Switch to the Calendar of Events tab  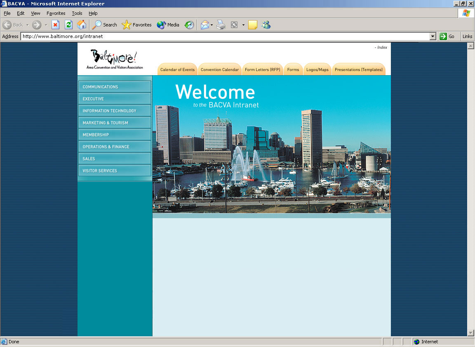point(177,69)
